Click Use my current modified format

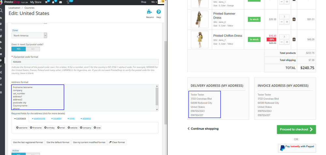pyautogui.click(x=89, y=142)
